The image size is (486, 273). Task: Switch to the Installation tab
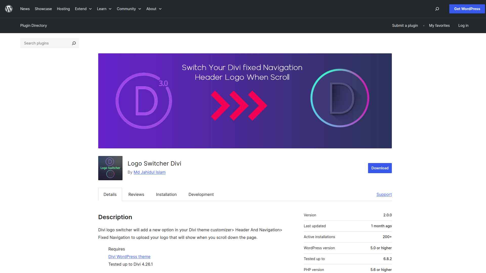(x=166, y=194)
